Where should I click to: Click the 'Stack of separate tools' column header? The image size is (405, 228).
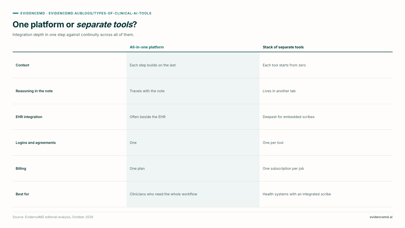[283, 47]
